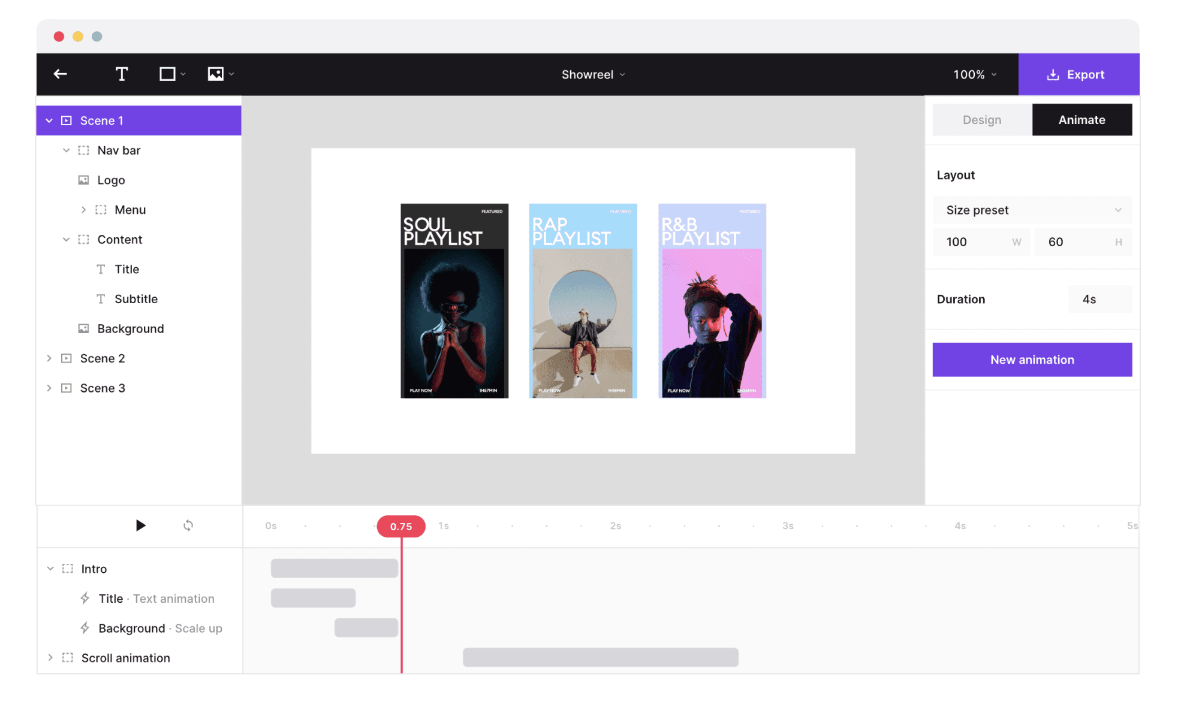1193x701 pixels.
Task: Select the Text tool
Action: coord(122,74)
